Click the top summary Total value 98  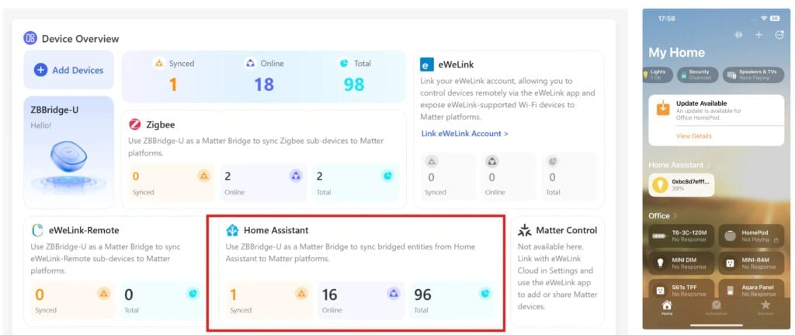354,84
